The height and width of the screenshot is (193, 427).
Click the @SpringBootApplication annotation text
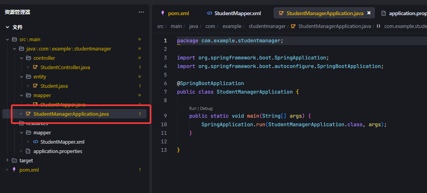(x=210, y=83)
